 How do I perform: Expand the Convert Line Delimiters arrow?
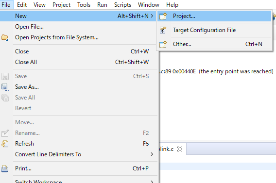152,154
